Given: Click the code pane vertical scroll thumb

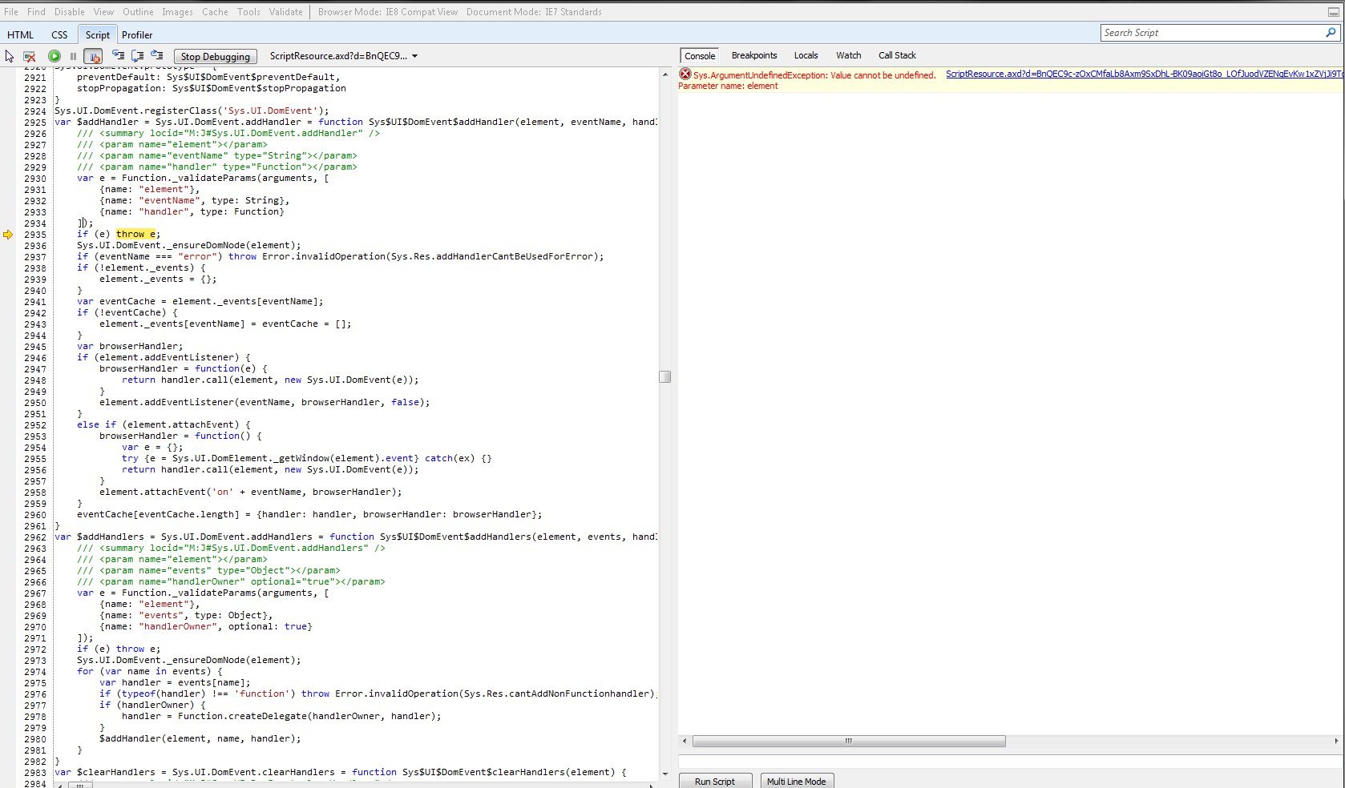Looking at the screenshot, I should pos(665,376).
